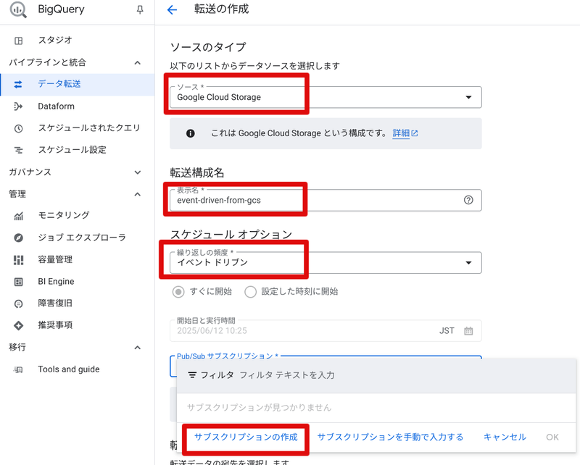Viewport: 580px width, 465px height.
Task: Pin the BigQuery navigation panel
Action: tap(139, 9)
